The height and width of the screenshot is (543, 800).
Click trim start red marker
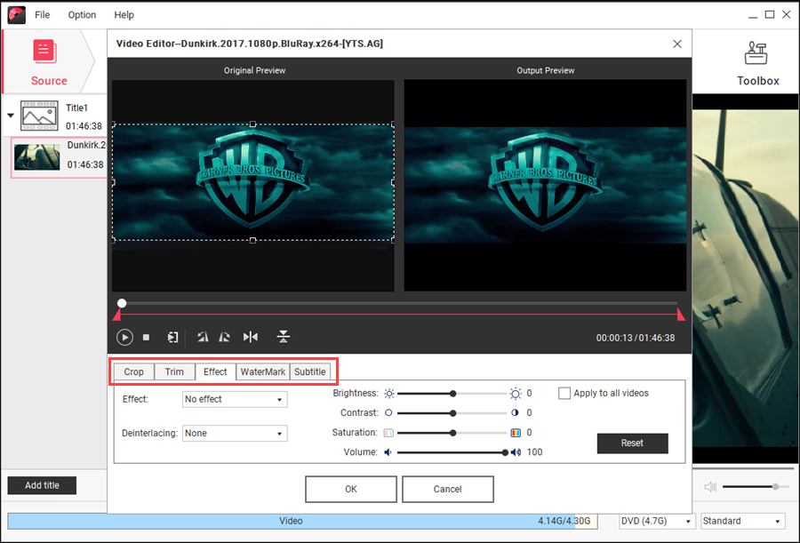point(116,315)
